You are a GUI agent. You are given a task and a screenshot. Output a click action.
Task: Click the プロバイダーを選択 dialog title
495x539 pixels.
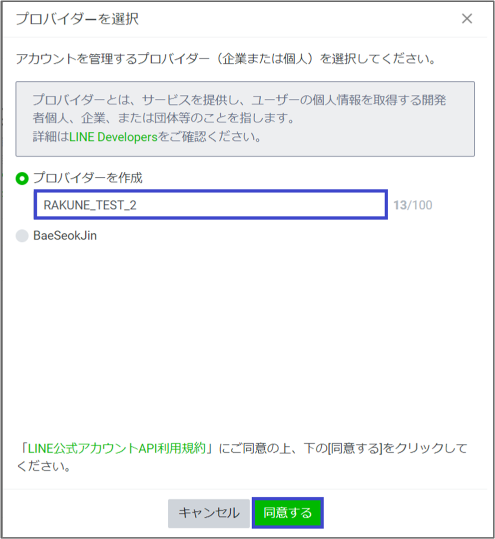(77, 19)
